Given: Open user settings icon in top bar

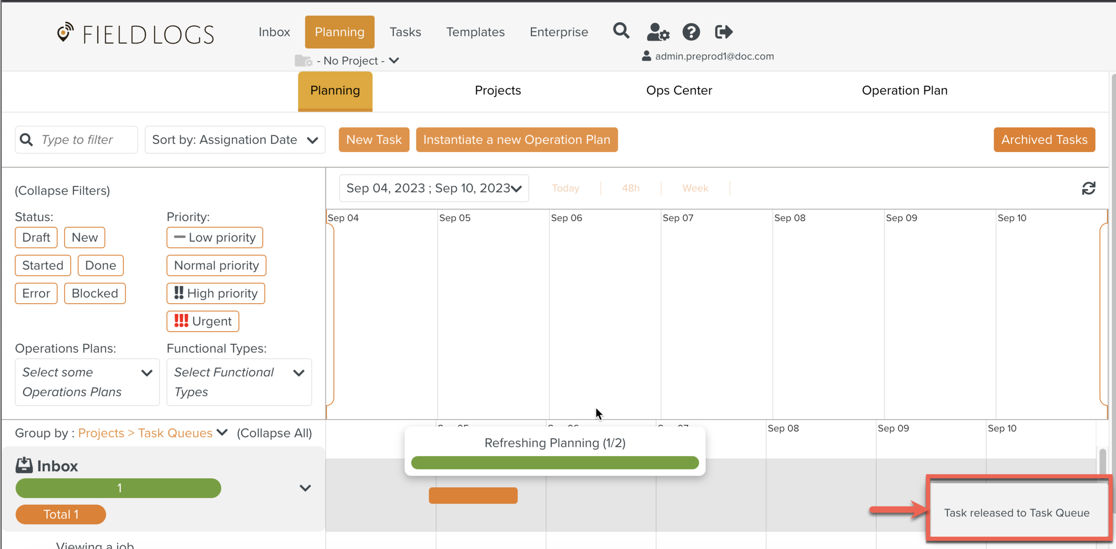Looking at the screenshot, I should click(x=658, y=32).
